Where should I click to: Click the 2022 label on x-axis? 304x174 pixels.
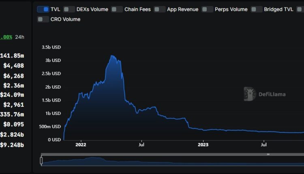pyautogui.click(x=81, y=144)
